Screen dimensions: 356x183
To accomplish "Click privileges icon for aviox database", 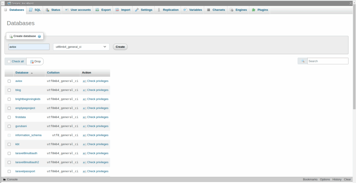I will click(x=84, y=81).
